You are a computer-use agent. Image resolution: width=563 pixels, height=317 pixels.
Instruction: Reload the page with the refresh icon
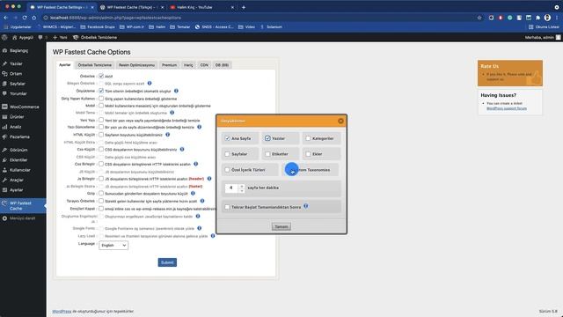coord(25,18)
